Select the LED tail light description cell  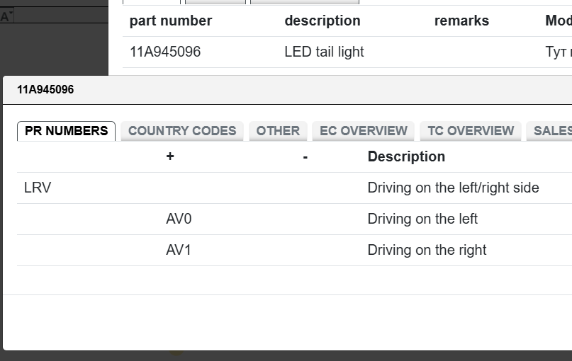pyautogui.click(x=324, y=52)
